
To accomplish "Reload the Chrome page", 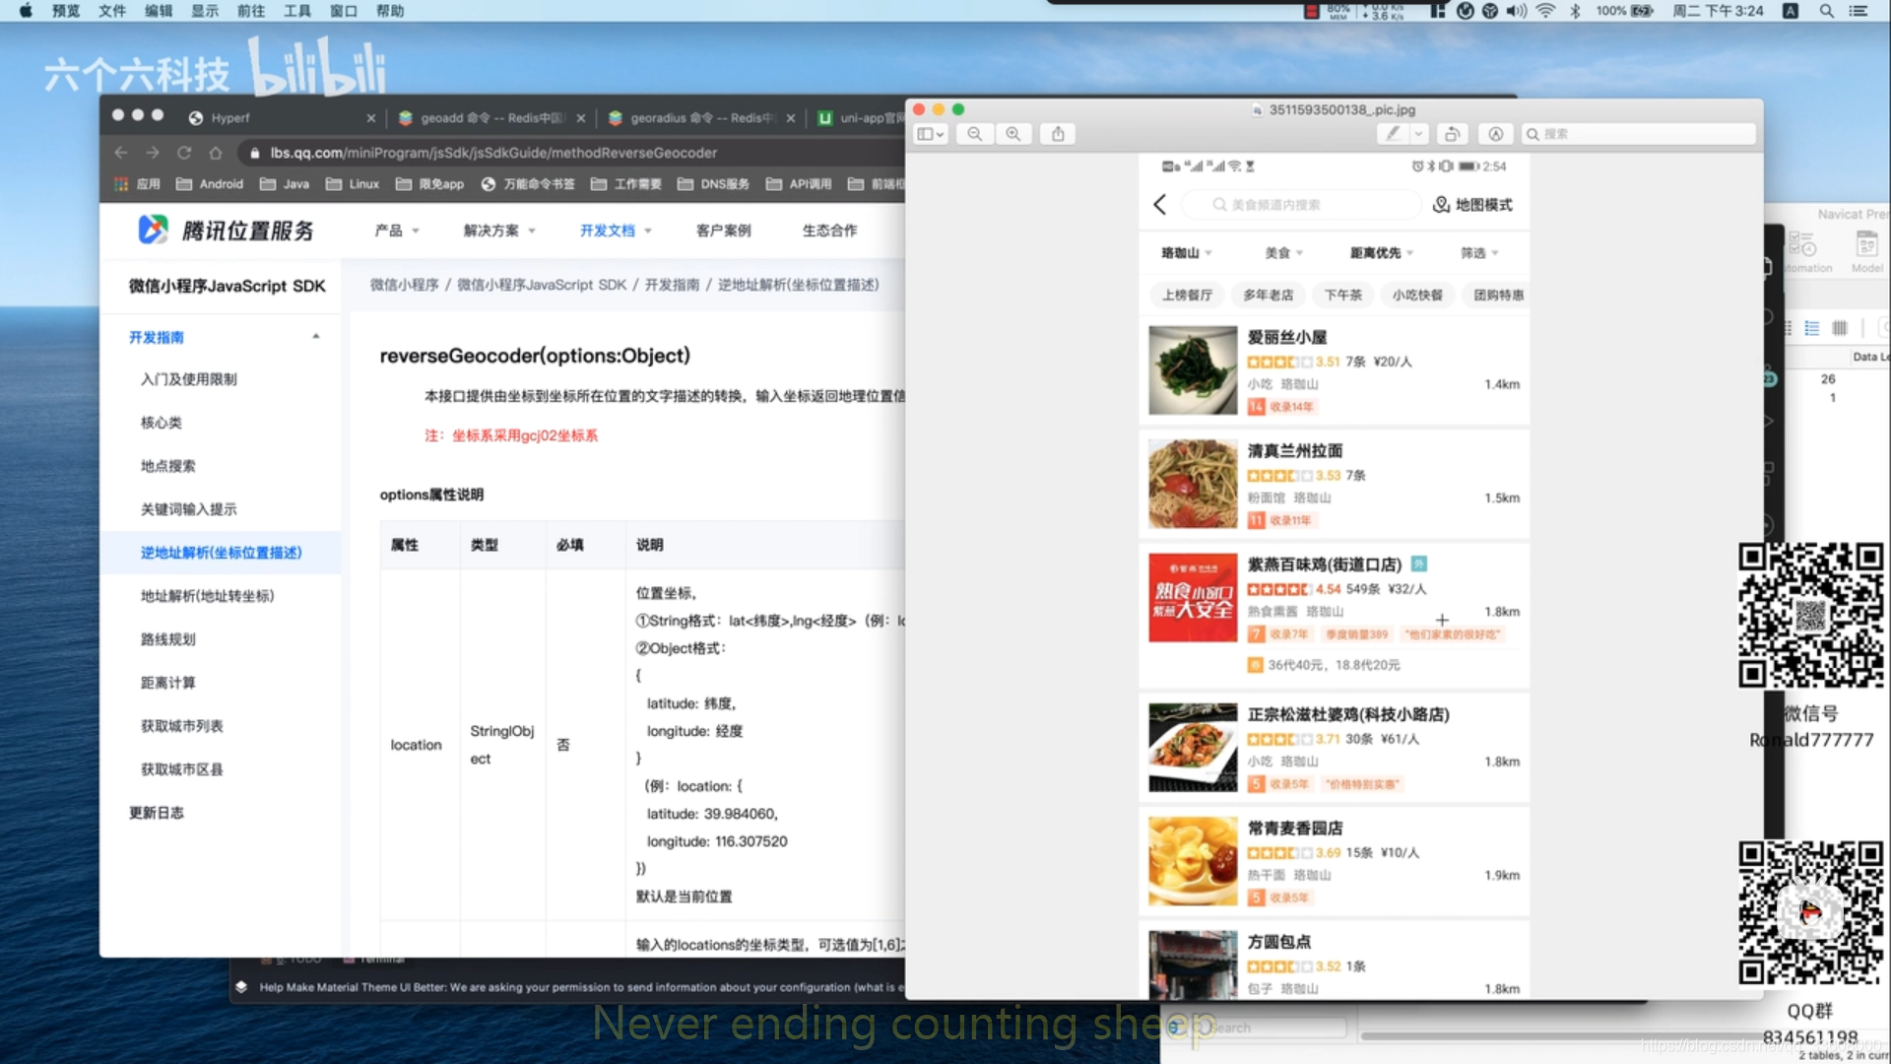I will tap(183, 153).
